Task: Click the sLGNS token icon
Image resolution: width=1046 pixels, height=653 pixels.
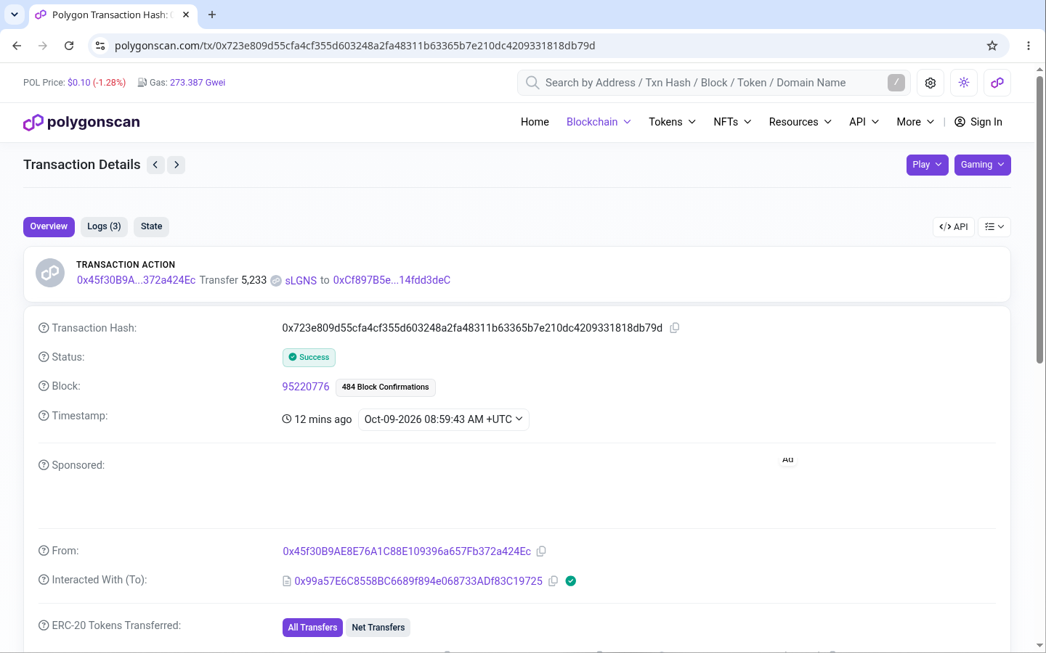Action: [276, 281]
